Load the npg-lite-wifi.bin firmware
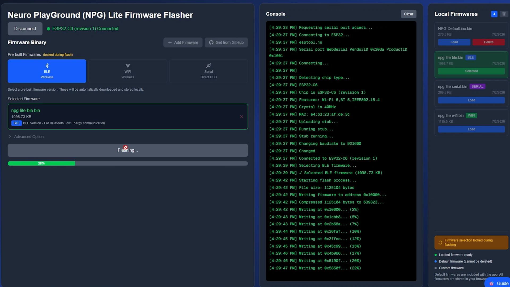 [471, 129]
